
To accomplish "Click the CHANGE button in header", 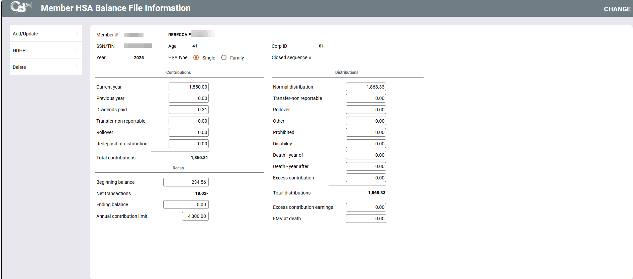I will [x=617, y=9].
